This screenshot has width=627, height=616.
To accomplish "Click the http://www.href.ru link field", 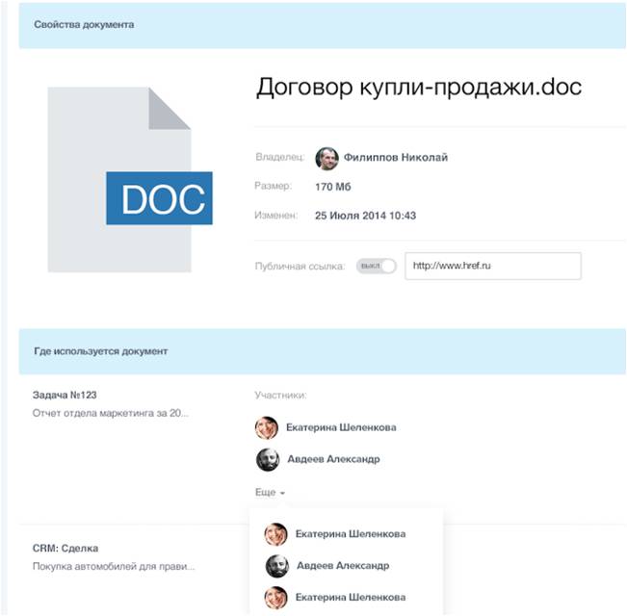I will (x=493, y=266).
